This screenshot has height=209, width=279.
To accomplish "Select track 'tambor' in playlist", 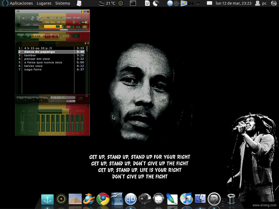I will 51,55.
